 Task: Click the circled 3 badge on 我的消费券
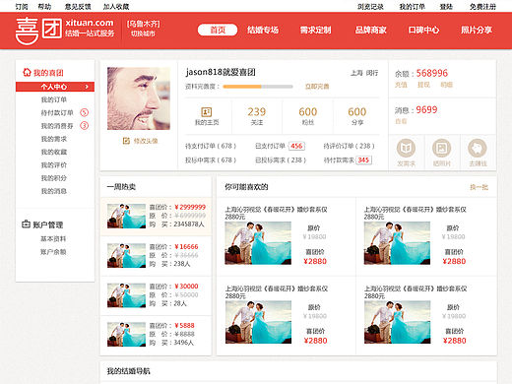point(85,126)
